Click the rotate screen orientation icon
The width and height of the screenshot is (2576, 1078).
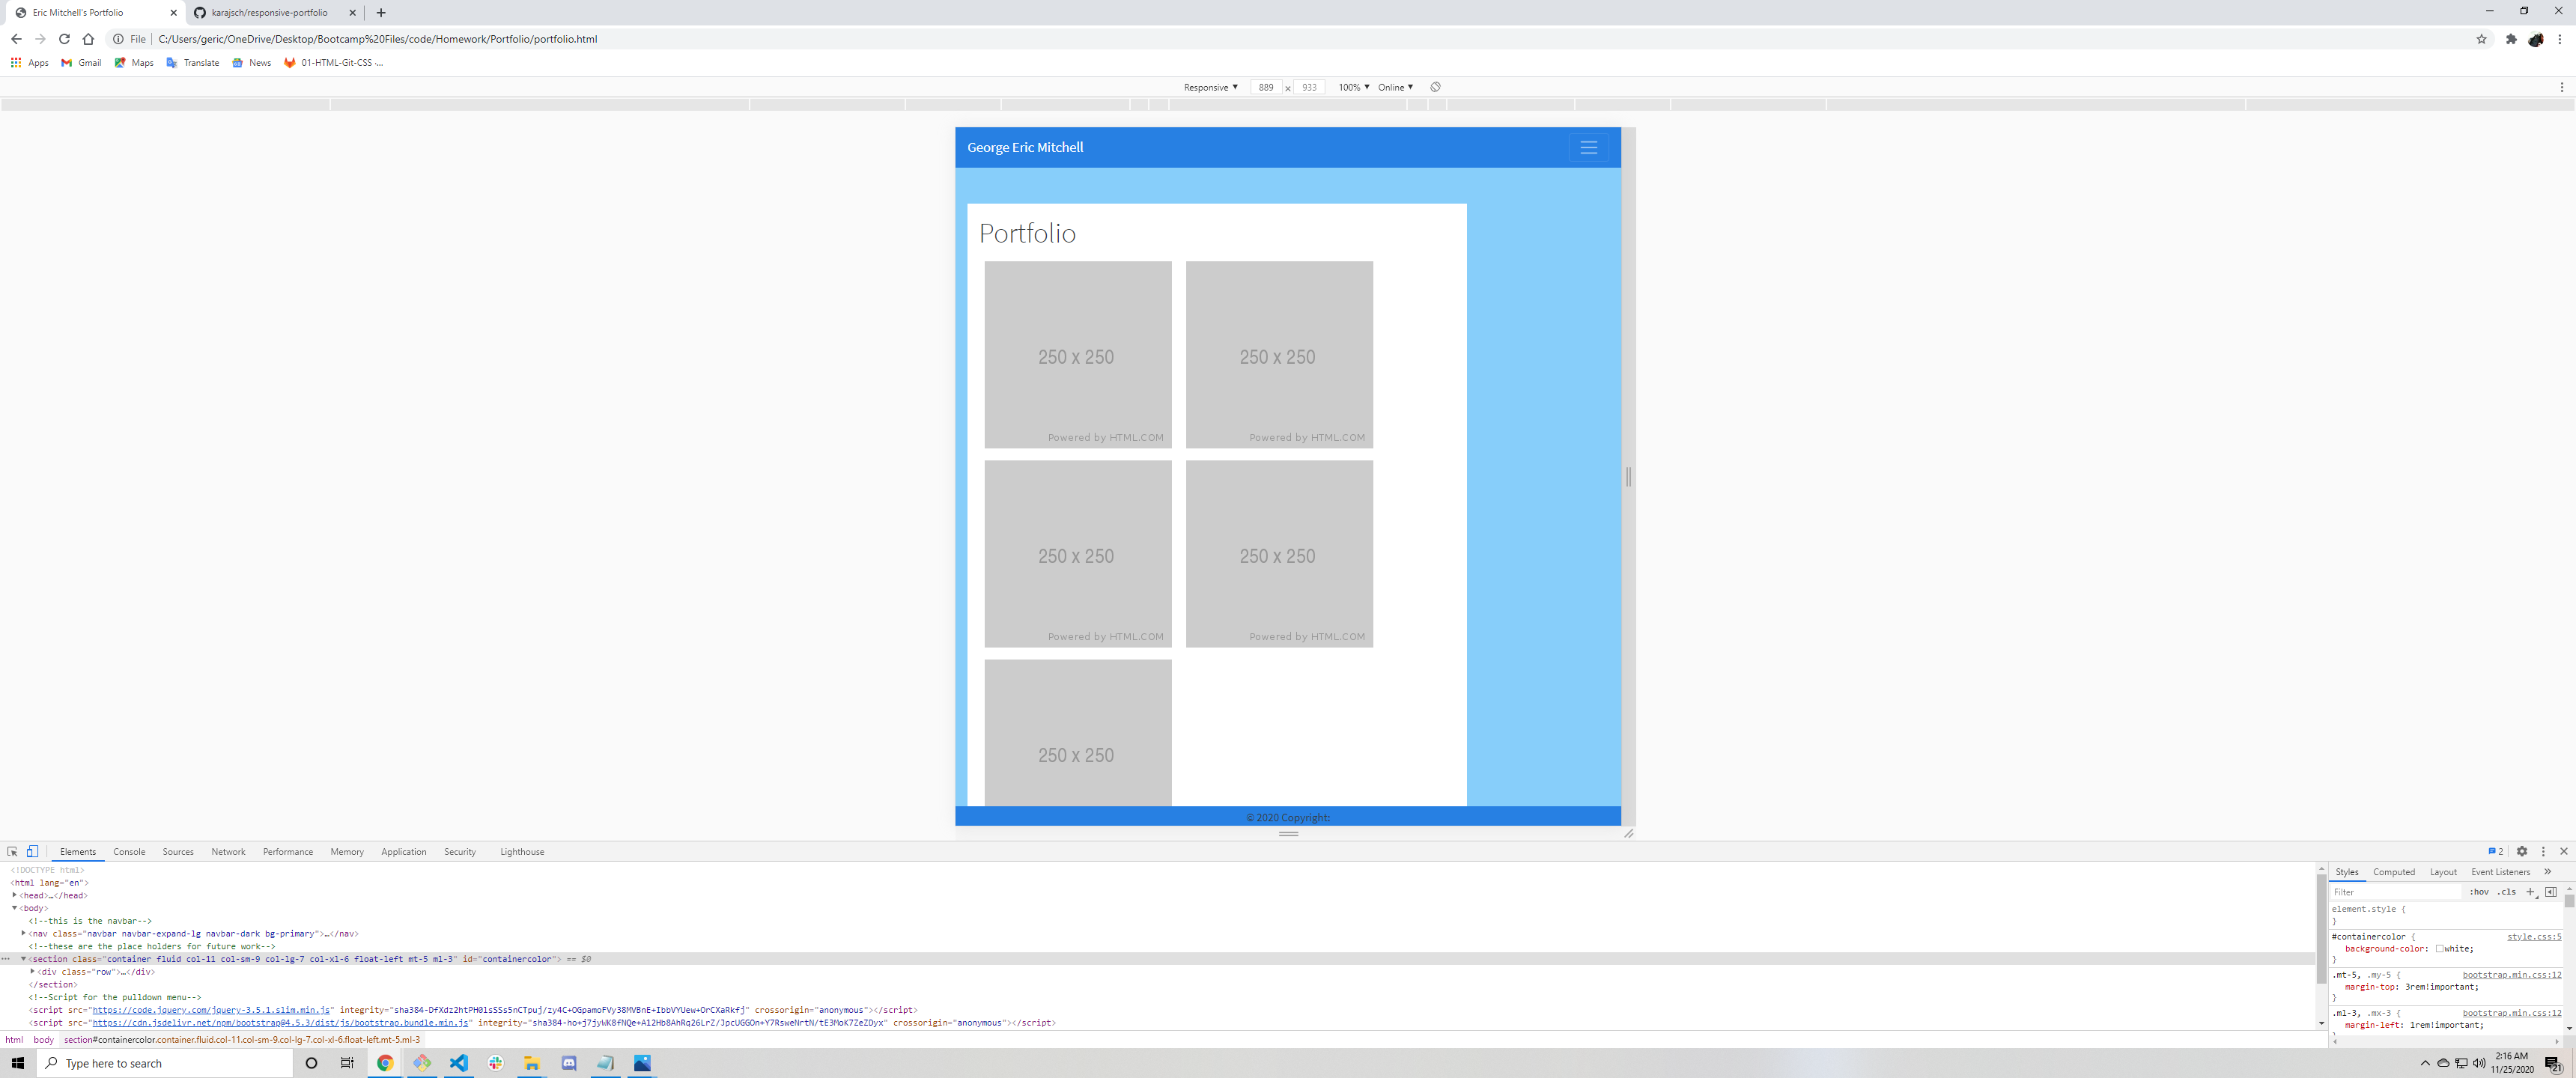(1435, 87)
